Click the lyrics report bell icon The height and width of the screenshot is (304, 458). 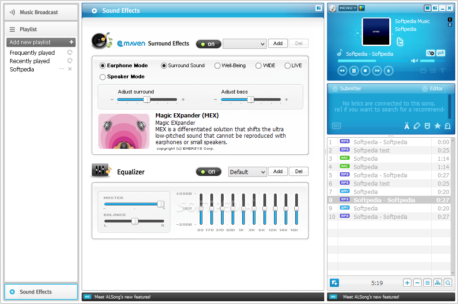[x=447, y=126]
